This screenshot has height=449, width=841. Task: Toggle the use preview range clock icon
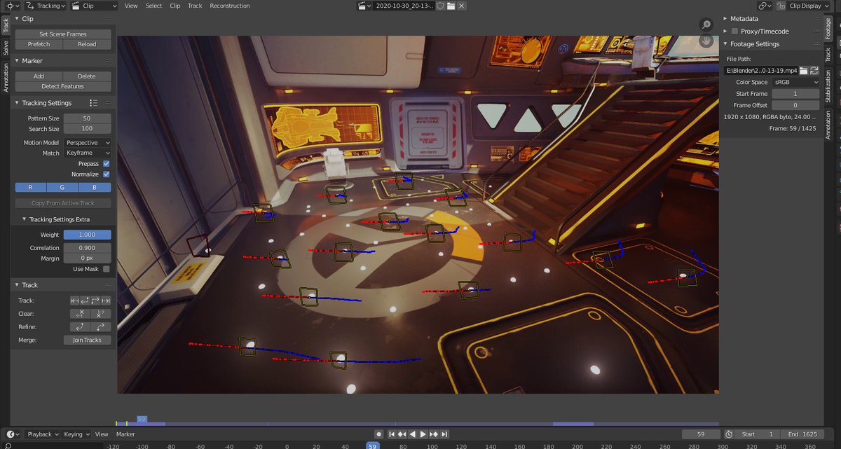tap(729, 434)
